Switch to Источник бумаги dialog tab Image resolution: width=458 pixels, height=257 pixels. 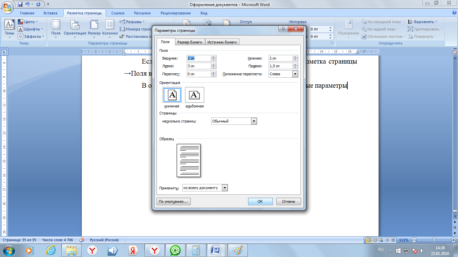(222, 42)
